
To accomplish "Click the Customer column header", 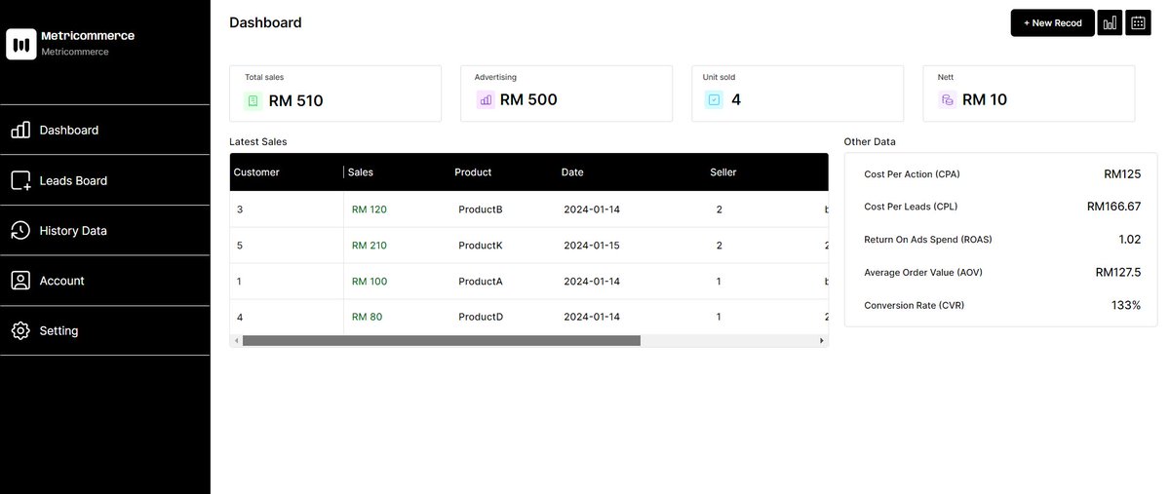I will [256, 172].
